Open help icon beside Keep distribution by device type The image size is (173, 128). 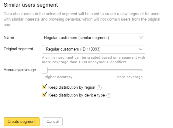coord(109,95)
